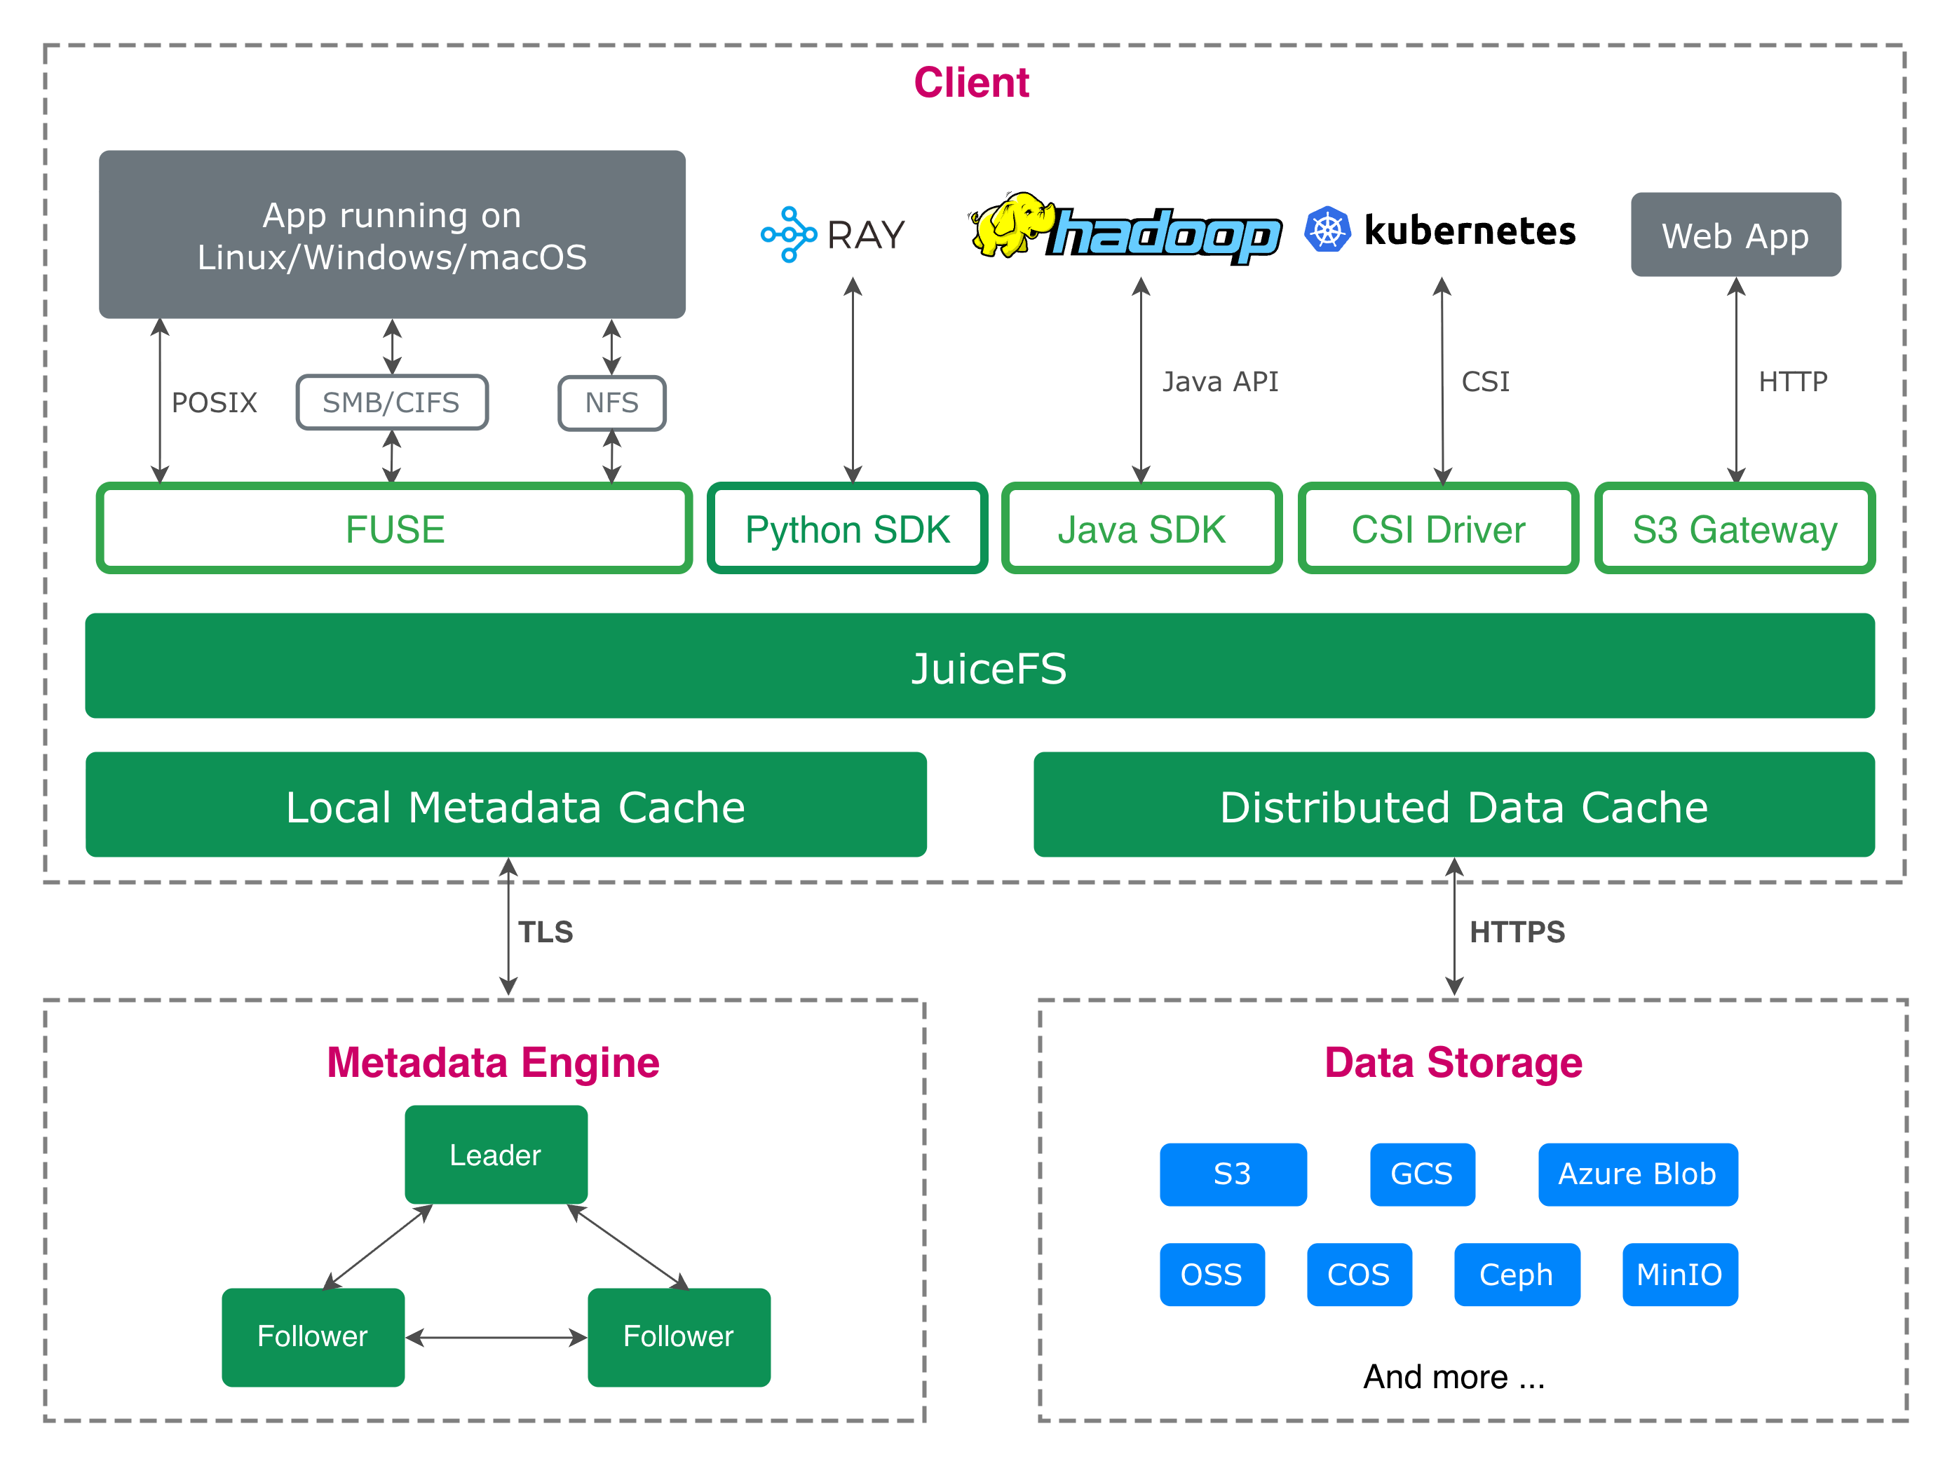
Task: Click the GCS storage tile
Action: [x=1422, y=1174]
